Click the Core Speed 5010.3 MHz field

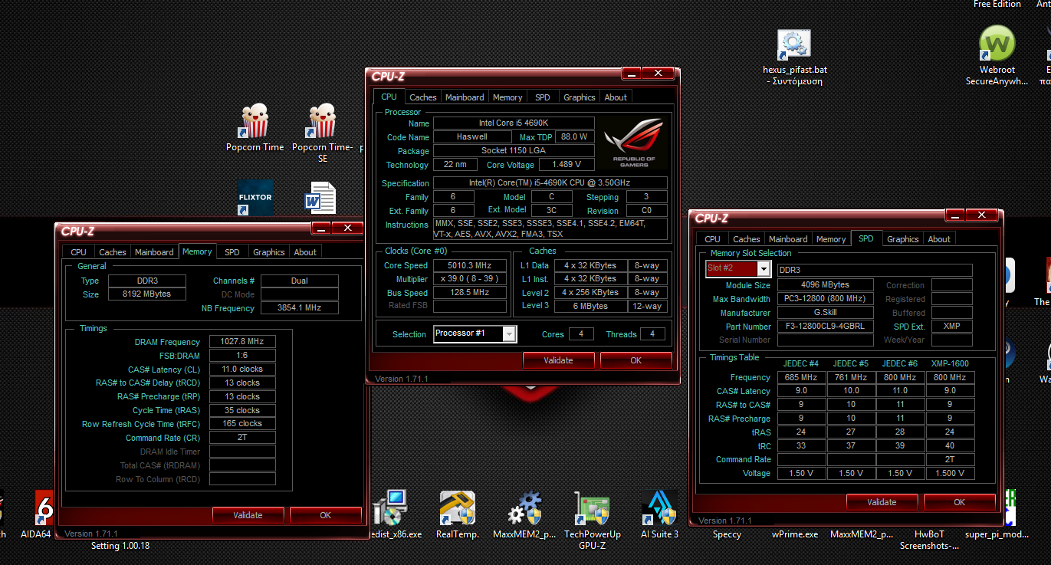click(x=470, y=265)
